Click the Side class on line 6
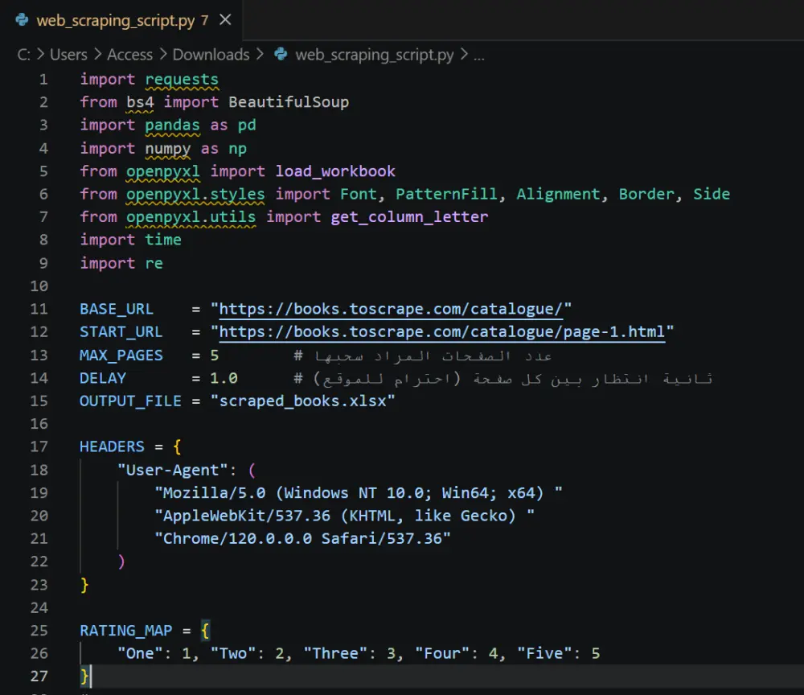This screenshot has height=695, width=804. [x=712, y=194]
